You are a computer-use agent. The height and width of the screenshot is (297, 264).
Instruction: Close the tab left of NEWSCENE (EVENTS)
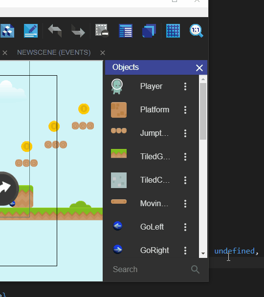(x=5, y=53)
